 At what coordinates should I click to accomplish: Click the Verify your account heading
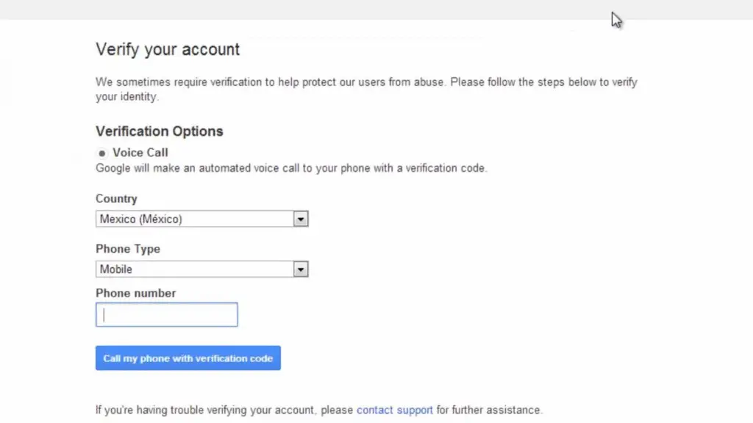pos(168,49)
